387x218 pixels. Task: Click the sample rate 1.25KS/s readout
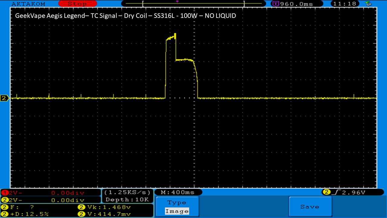127,192
